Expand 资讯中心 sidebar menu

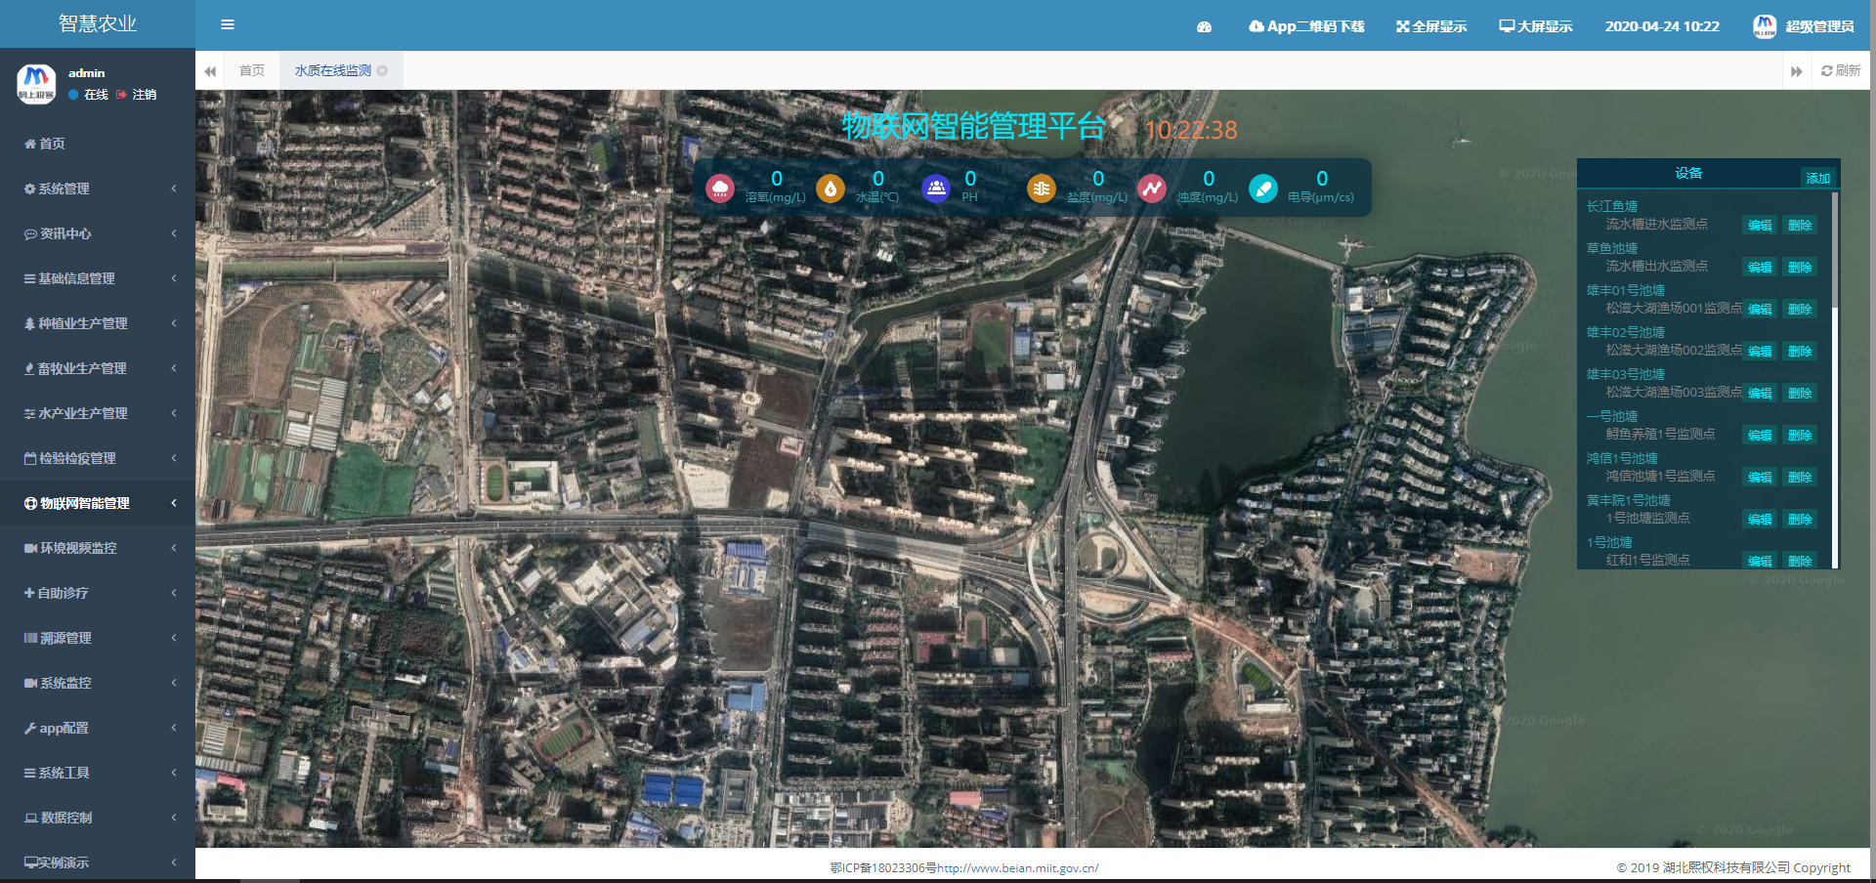(98, 233)
